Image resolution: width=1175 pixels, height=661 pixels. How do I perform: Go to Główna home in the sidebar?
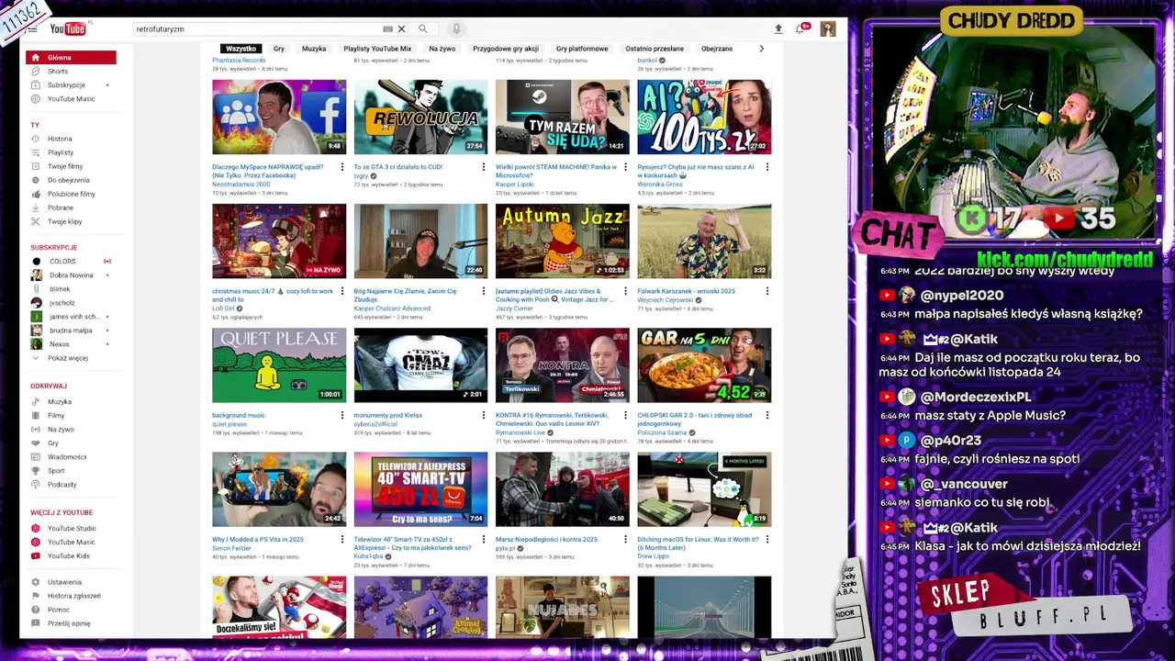click(x=72, y=57)
